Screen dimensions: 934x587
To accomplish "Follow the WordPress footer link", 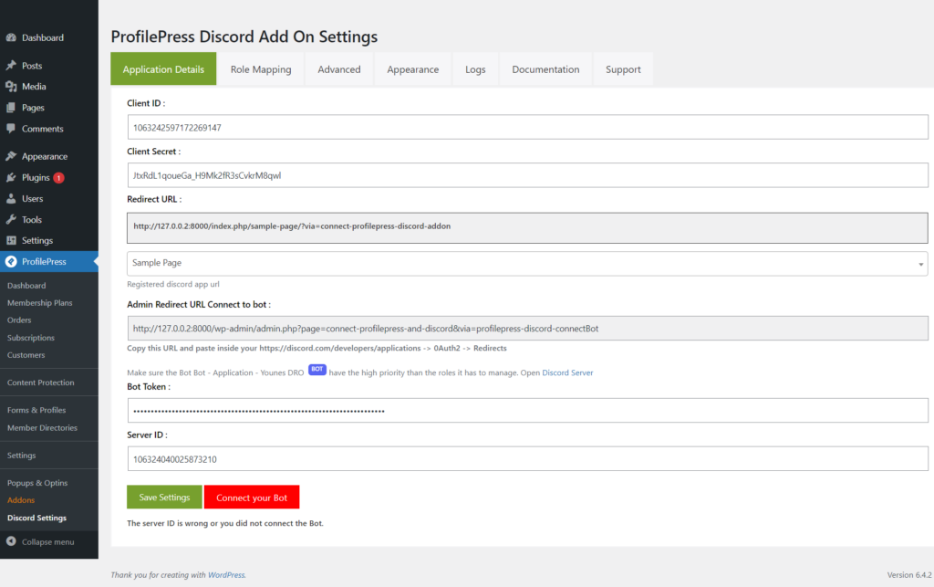I will pos(226,575).
